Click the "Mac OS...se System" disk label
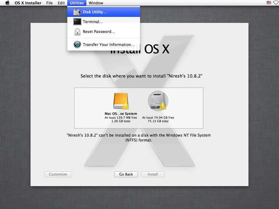 [121, 113]
